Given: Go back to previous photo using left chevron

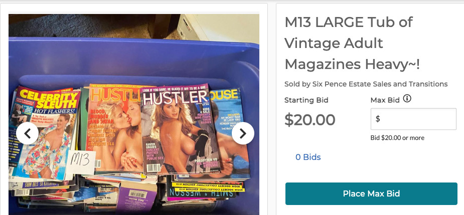Looking at the screenshot, I should [27, 133].
